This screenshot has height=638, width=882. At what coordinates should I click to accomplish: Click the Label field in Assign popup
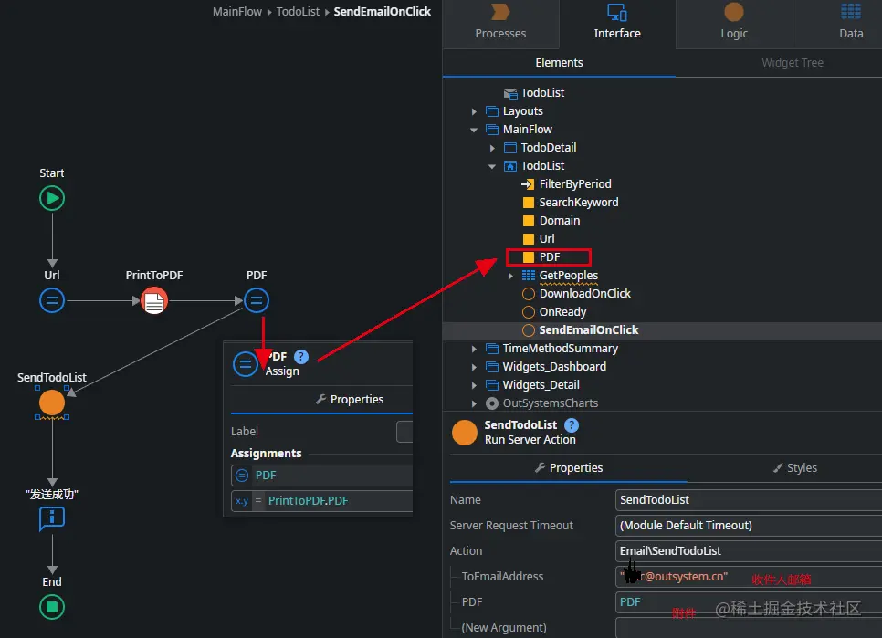pyautogui.click(x=404, y=432)
